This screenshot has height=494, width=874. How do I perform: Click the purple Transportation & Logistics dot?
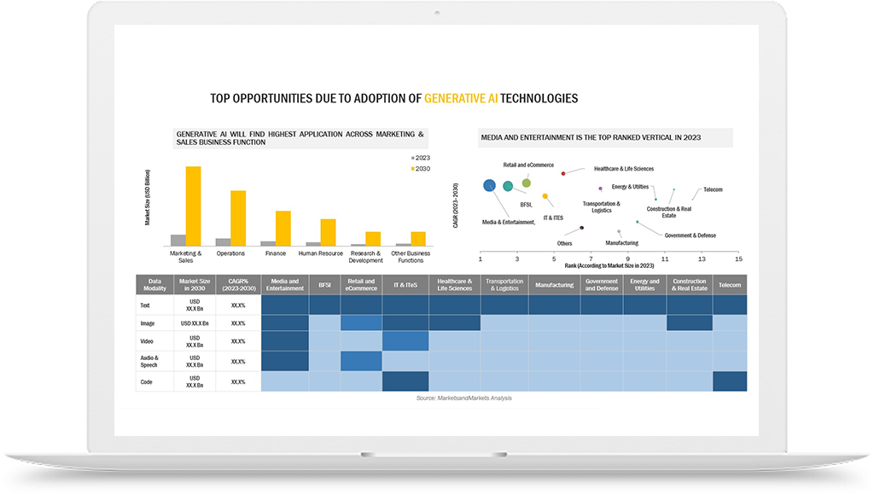click(601, 188)
